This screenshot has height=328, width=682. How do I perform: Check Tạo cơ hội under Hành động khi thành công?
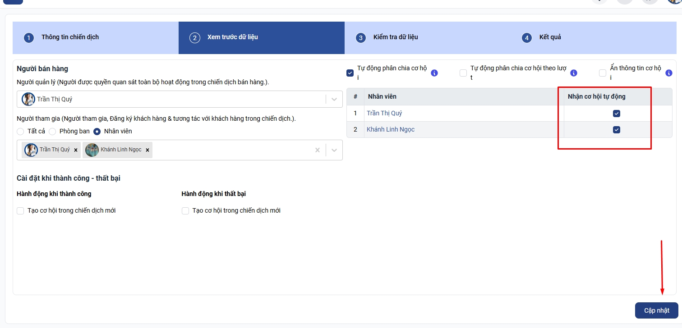(x=20, y=211)
